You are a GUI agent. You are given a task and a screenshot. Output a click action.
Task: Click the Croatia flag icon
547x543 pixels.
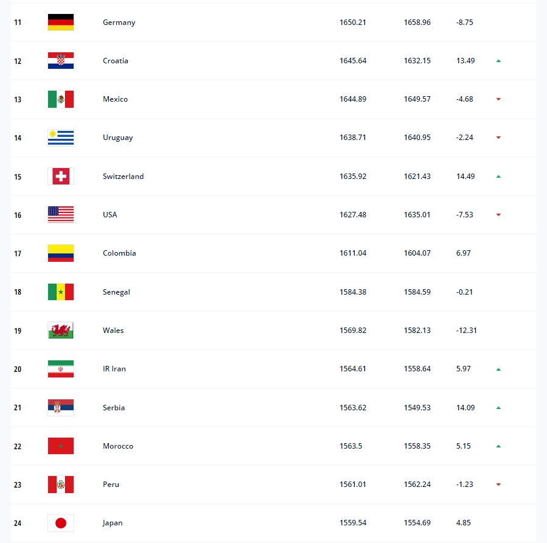[x=61, y=61]
